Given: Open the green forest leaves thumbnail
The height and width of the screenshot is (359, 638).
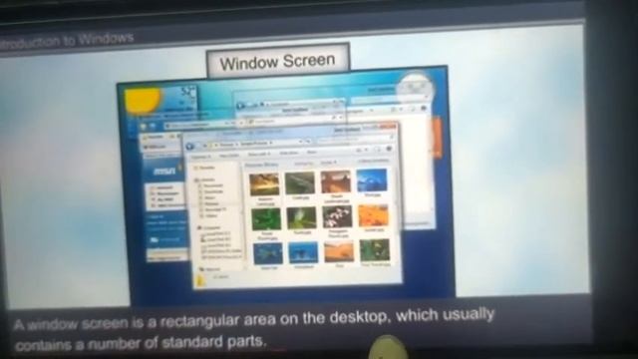Looking at the screenshot, I should [266, 219].
